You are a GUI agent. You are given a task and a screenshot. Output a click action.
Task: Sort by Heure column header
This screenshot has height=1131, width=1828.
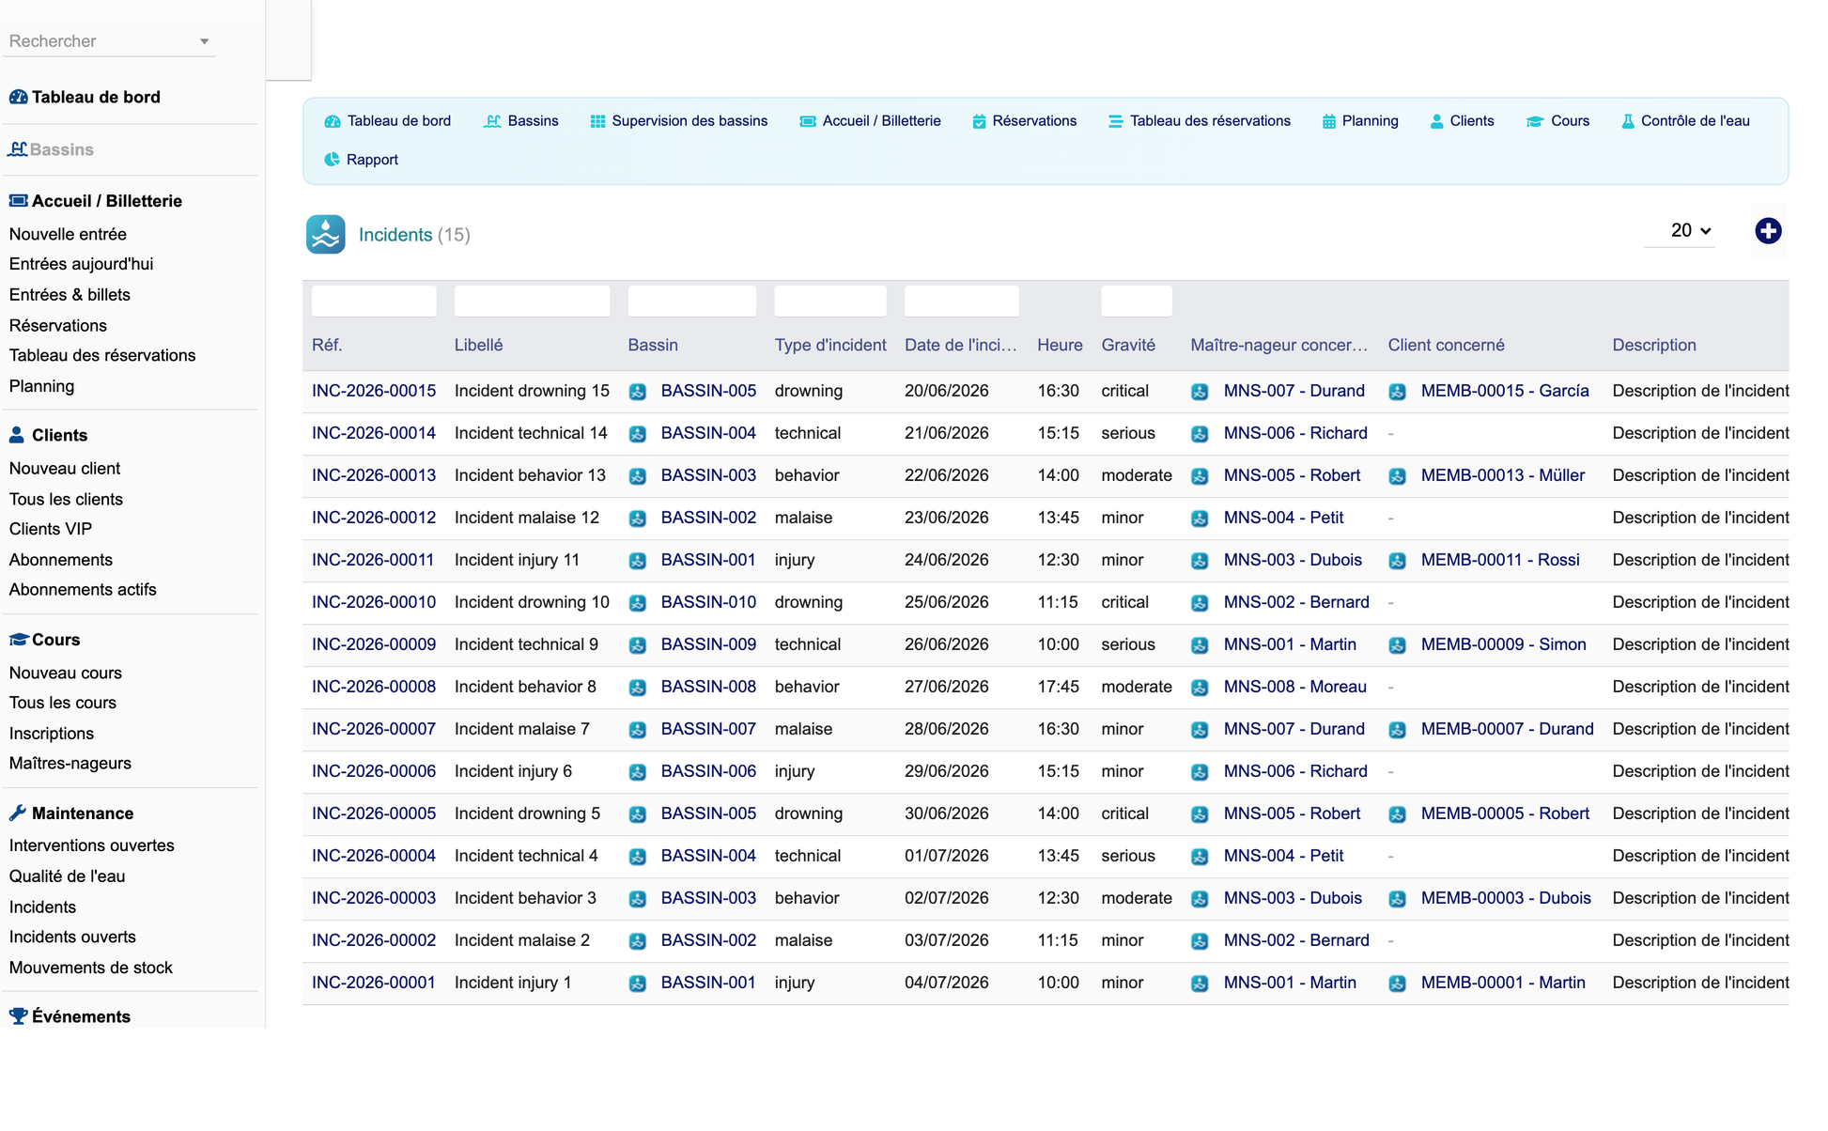pos(1060,345)
